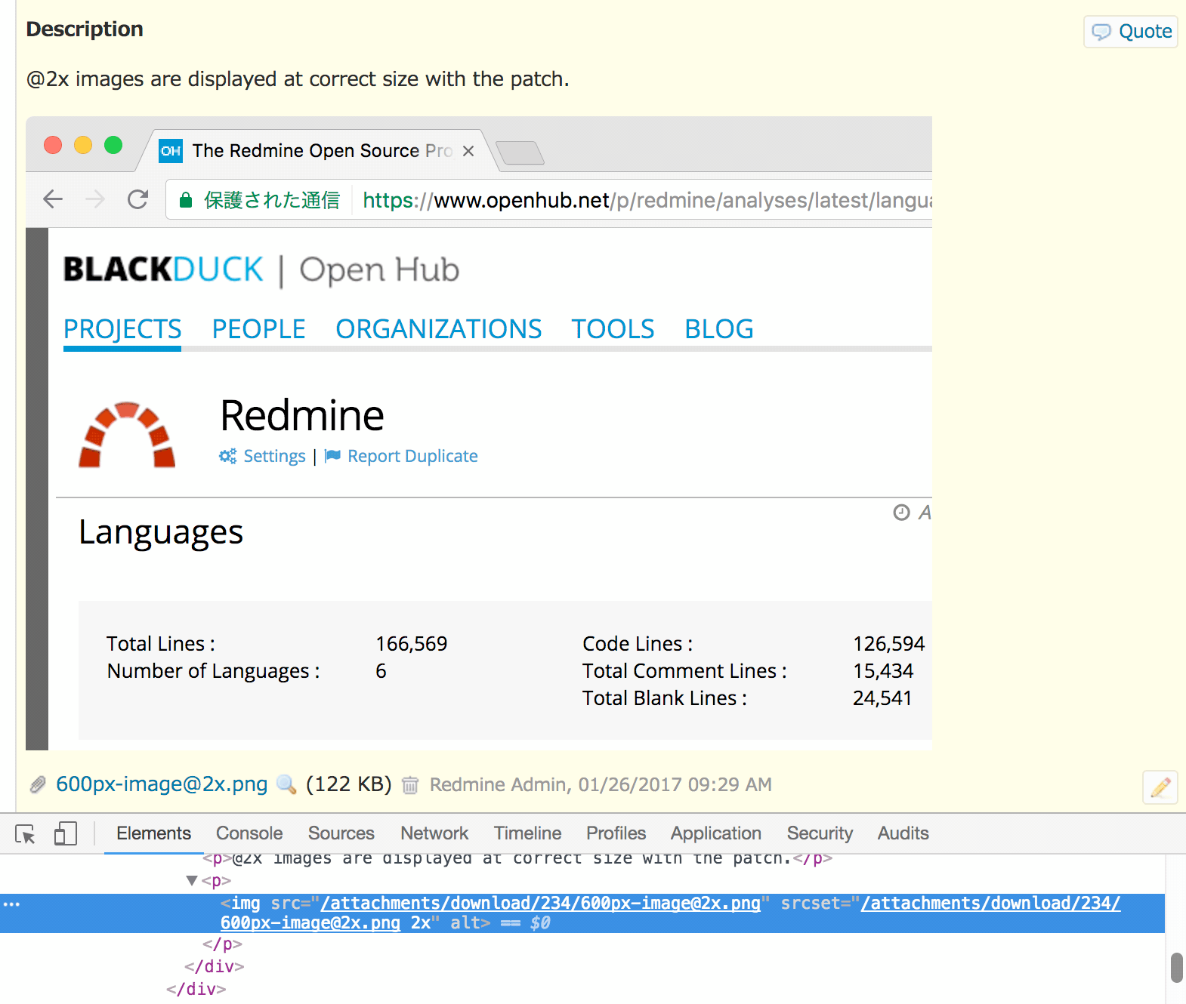Switch to the Elements tab
Viewport: 1186px width, 1004px height.
(153, 833)
